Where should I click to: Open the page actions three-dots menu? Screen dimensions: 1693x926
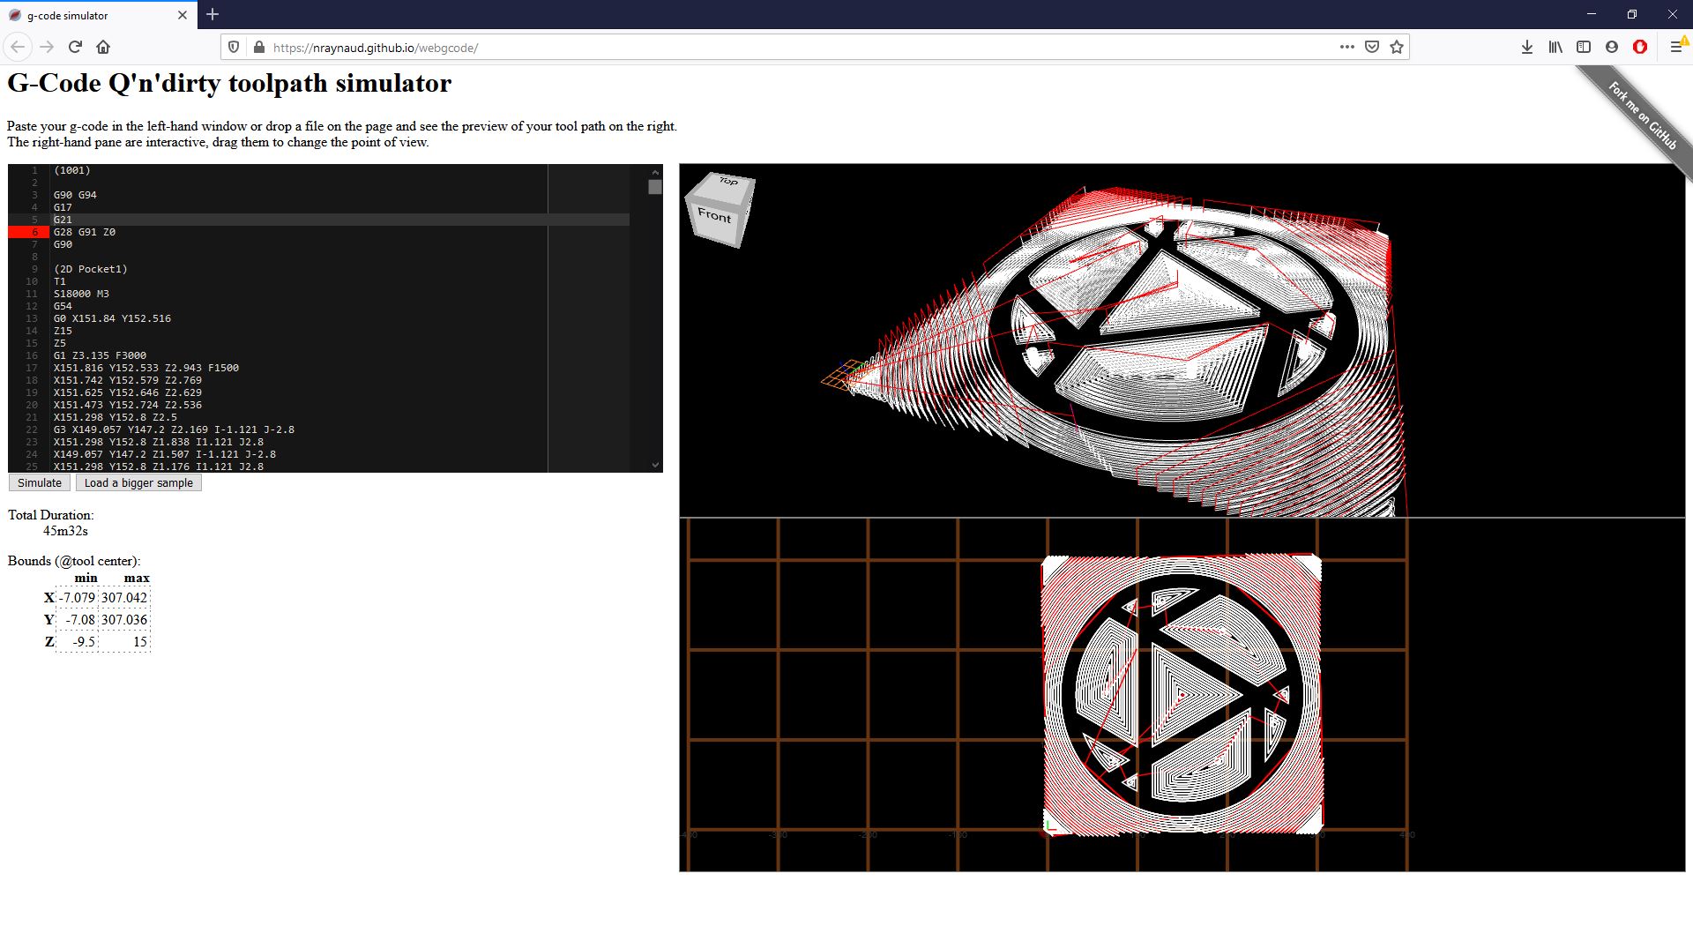click(1346, 47)
